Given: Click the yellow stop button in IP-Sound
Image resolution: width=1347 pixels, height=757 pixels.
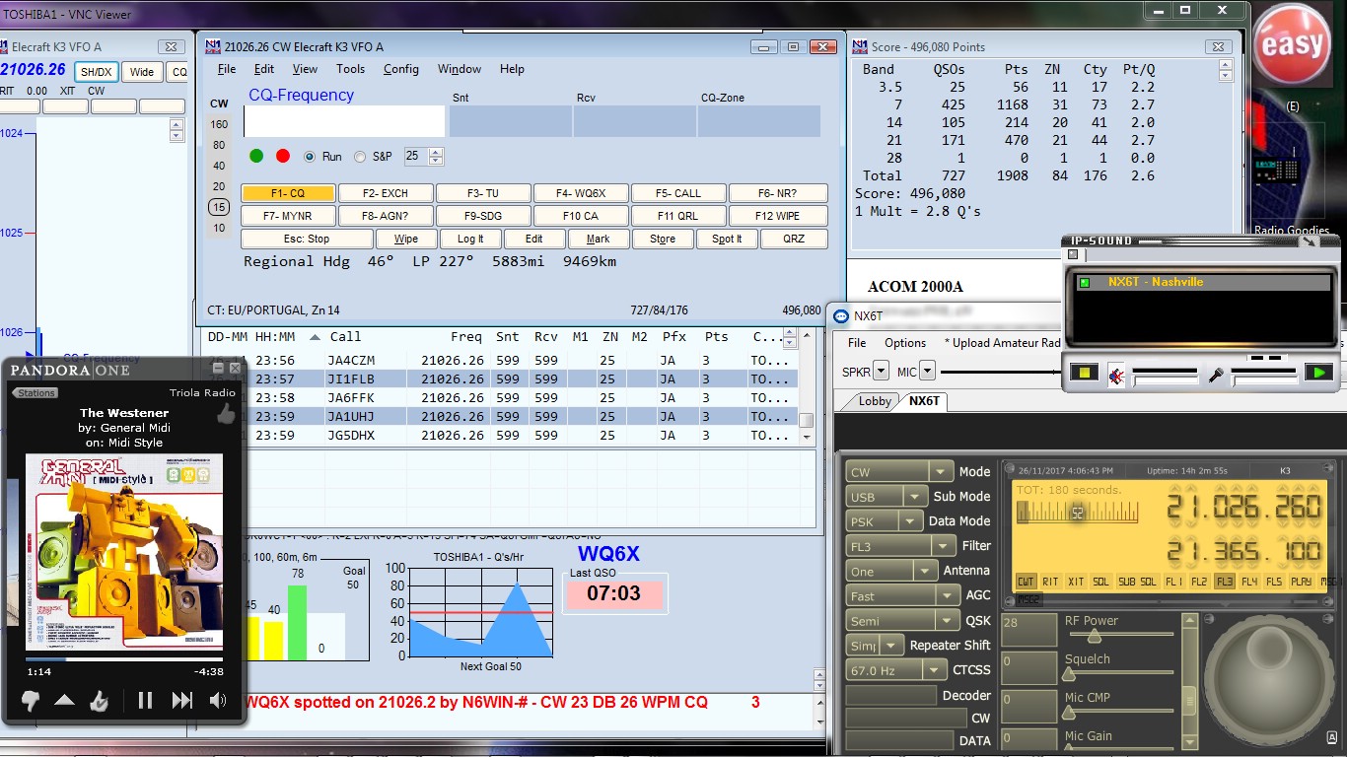Looking at the screenshot, I should (x=1085, y=373).
